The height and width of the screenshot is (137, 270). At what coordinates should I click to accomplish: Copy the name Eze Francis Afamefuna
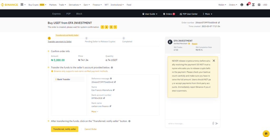click(114, 90)
